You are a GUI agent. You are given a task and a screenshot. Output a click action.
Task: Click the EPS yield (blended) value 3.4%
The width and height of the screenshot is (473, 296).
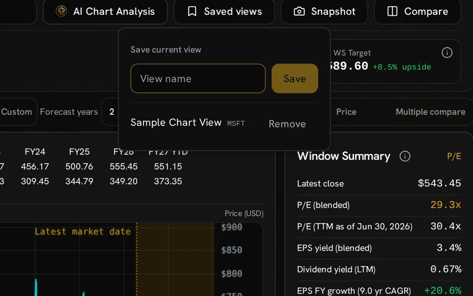point(449,248)
